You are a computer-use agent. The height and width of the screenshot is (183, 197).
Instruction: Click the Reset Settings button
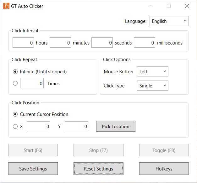tap(99, 169)
